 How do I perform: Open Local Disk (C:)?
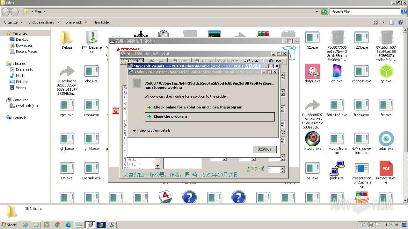(26, 106)
